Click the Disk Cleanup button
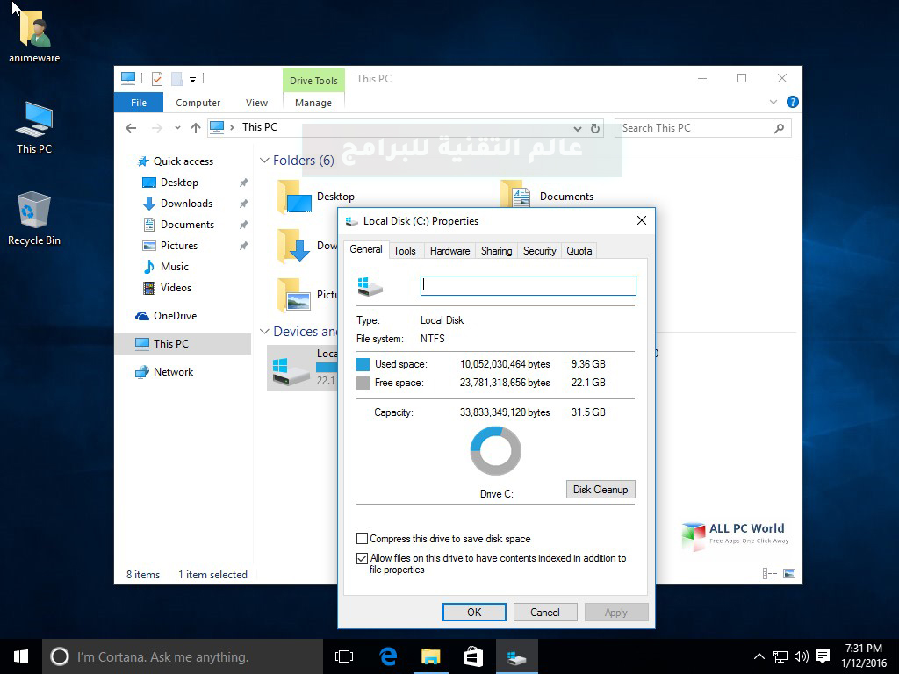Viewport: 899px width, 674px height. 600,489
